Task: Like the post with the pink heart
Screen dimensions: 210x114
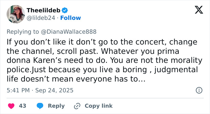Action: 11,106
